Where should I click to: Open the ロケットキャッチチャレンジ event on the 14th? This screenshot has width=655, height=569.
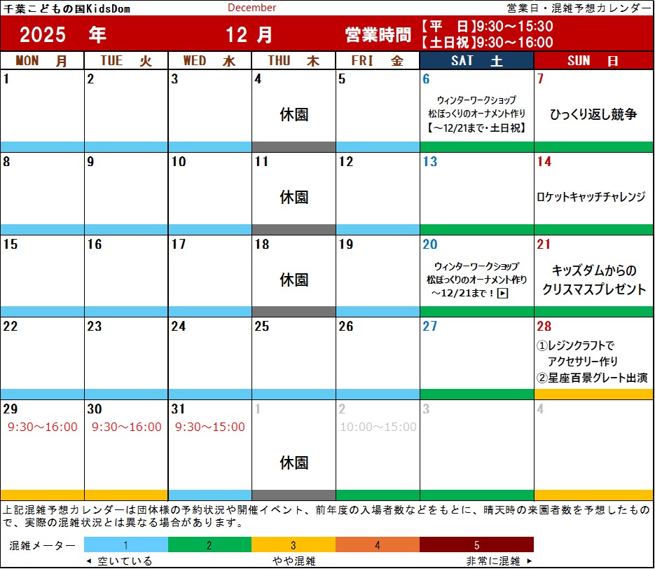point(591,197)
